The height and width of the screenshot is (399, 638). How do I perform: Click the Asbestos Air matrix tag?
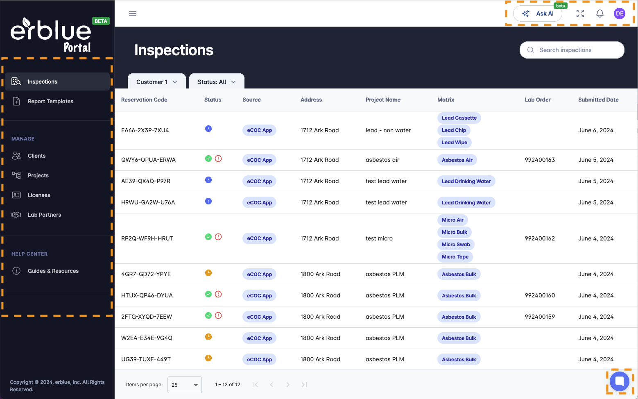[x=457, y=160]
